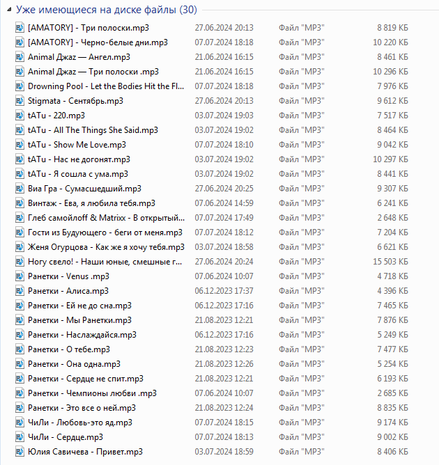The image size is (439, 465).
Task: Click the type 'Файл "MP3"' in Юлия Савичева row
Action: click(301, 452)
